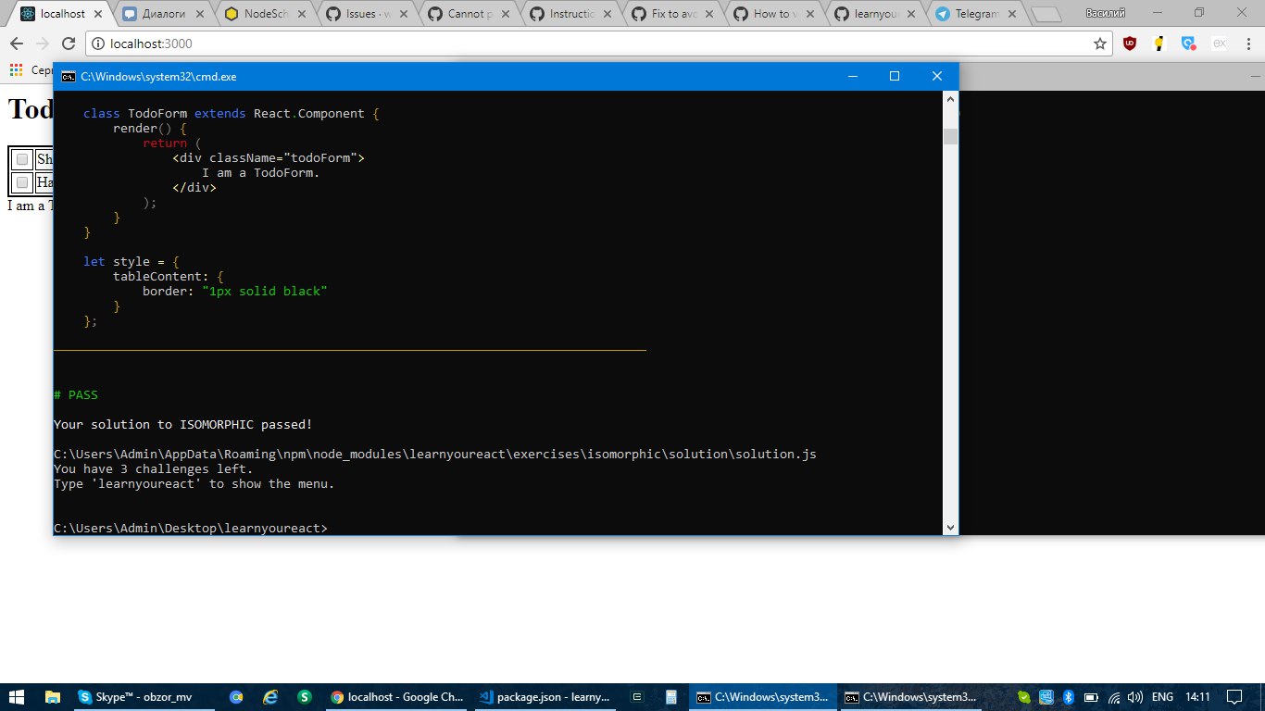Open the volume tray icon

1136,697
